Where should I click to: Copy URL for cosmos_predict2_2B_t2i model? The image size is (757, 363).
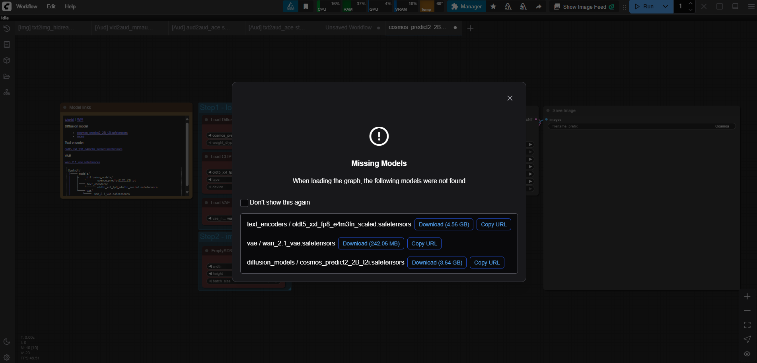pyautogui.click(x=487, y=263)
